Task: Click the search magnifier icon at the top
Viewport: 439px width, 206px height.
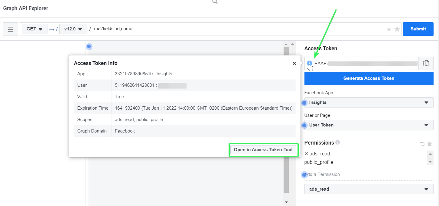Action: coord(215,2)
